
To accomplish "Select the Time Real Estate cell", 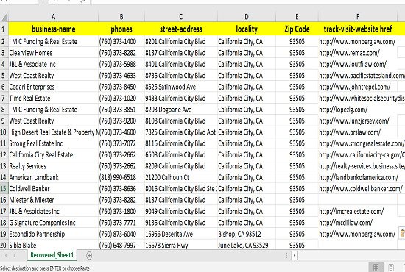I will click(x=54, y=99).
